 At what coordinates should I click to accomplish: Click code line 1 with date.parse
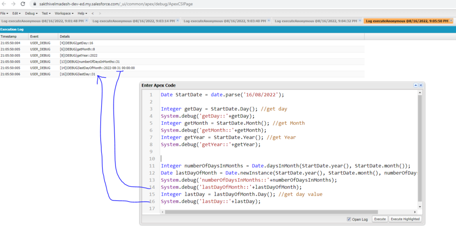coord(222,95)
